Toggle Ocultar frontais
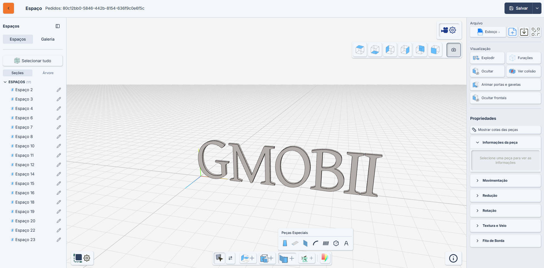Image resolution: width=544 pixels, height=268 pixels. tap(505, 98)
